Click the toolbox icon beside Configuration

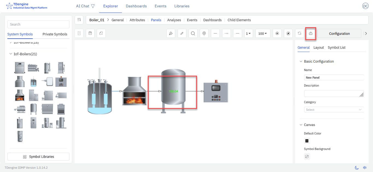click(311, 33)
